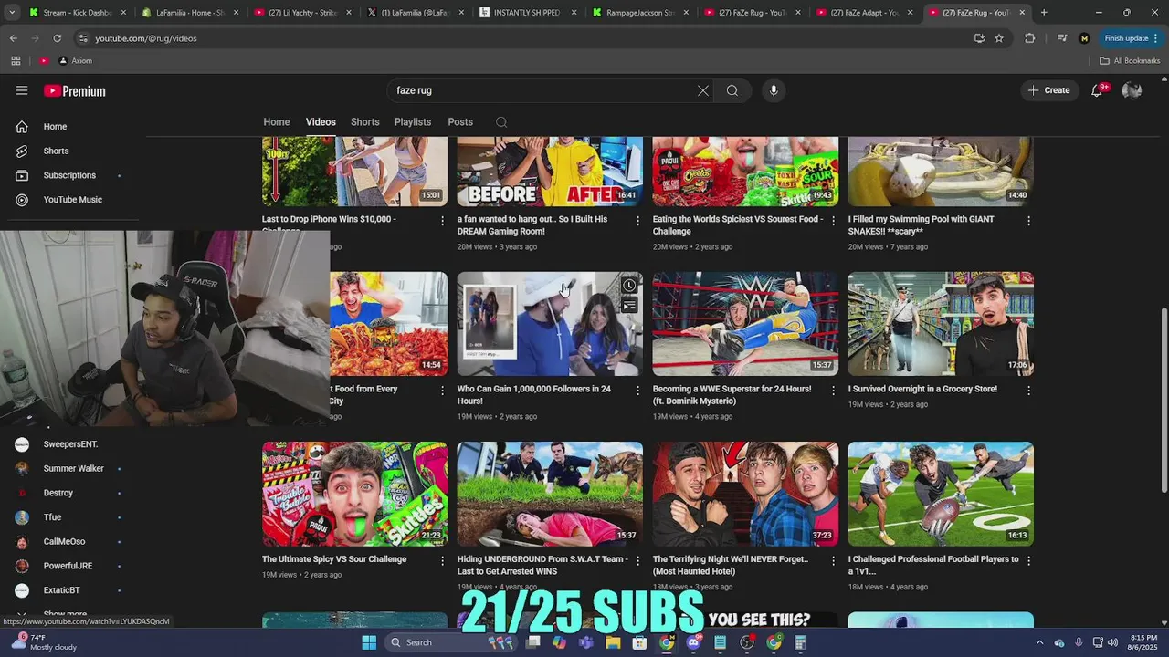Click the channel search magnifier icon
This screenshot has width=1169, height=657.
[x=501, y=122]
